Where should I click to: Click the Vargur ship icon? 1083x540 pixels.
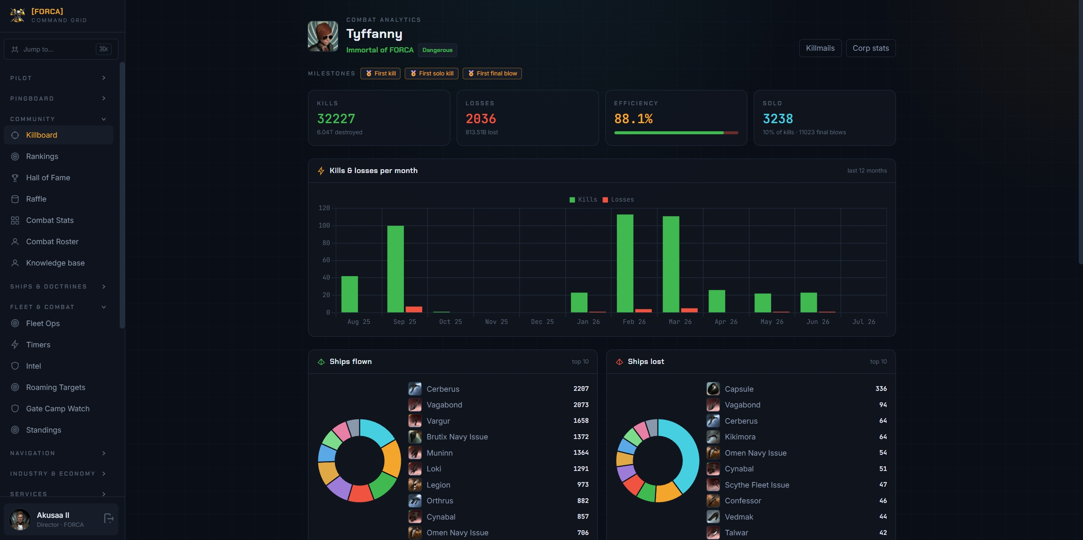click(x=415, y=421)
